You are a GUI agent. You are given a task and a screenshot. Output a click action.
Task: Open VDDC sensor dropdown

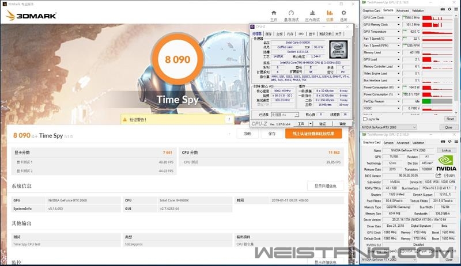pos(399,108)
